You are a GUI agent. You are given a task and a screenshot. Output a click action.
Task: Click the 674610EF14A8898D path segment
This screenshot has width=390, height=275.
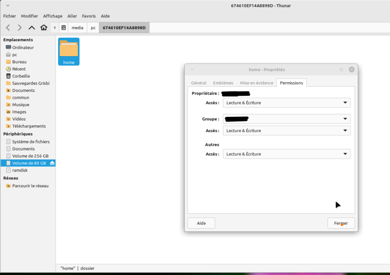tap(124, 28)
